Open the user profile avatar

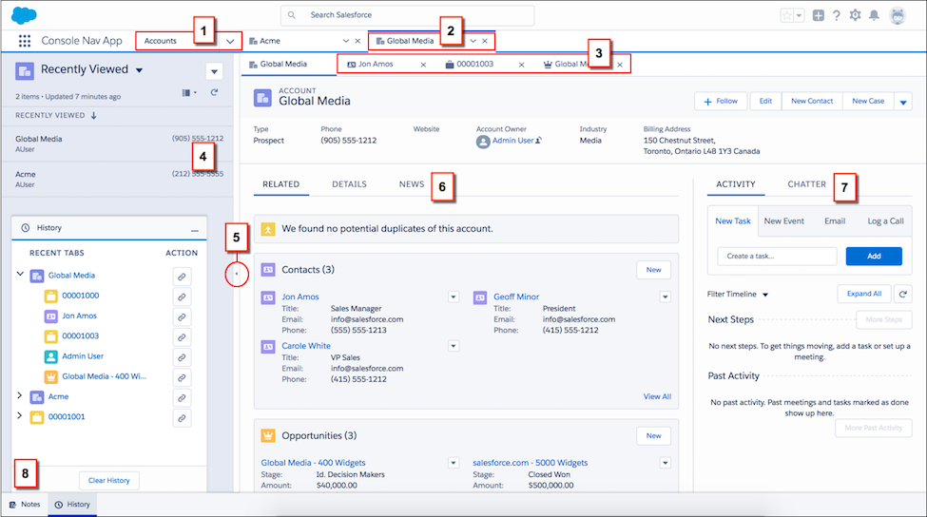pyautogui.click(x=898, y=16)
